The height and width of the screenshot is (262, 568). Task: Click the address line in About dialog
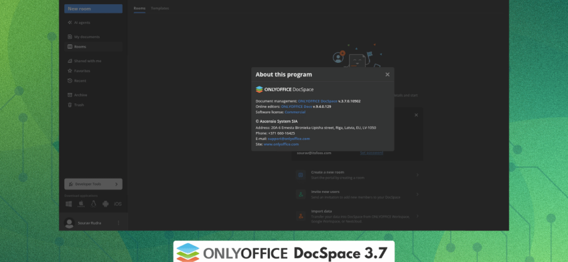[315, 128]
